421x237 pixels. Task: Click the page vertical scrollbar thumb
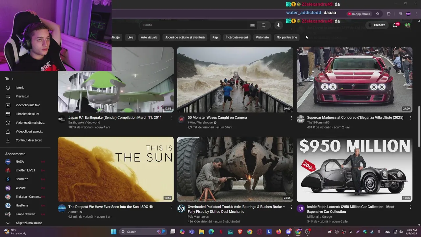pyautogui.click(x=419, y=127)
